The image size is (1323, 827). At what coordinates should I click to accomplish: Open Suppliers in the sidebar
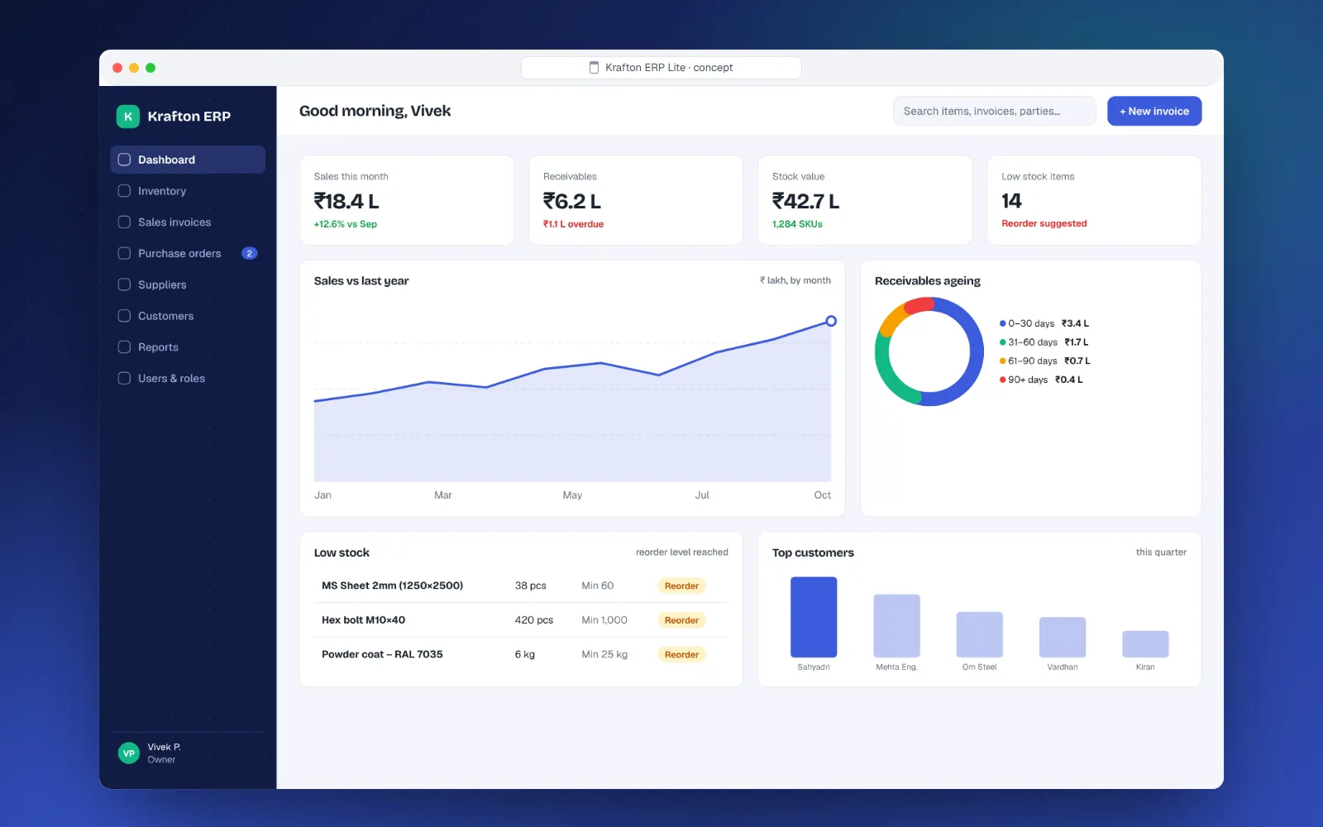coord(188,284)
